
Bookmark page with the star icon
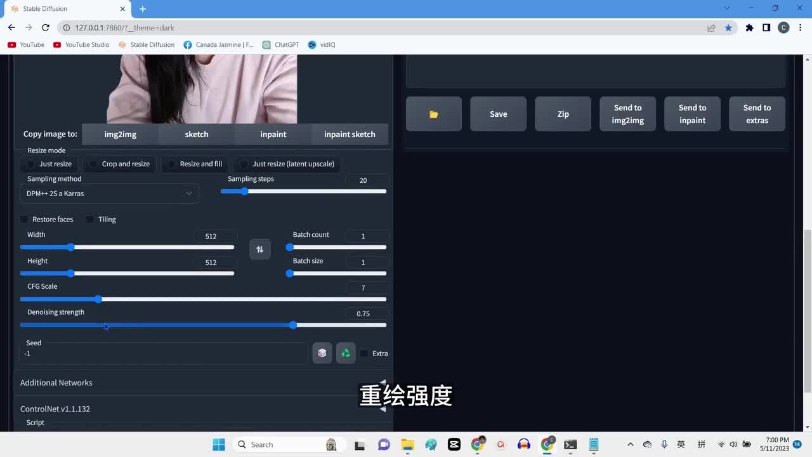coord(728,27)
